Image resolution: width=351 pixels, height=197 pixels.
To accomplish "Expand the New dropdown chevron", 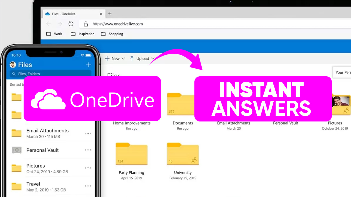I will click(x=123, y=58).
